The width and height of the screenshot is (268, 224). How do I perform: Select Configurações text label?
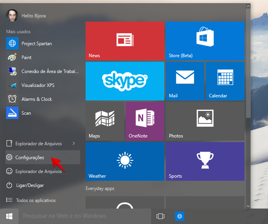point(30,158)
